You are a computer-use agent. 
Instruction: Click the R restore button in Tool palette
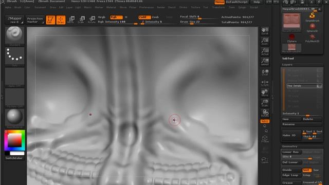coord(320,9)
